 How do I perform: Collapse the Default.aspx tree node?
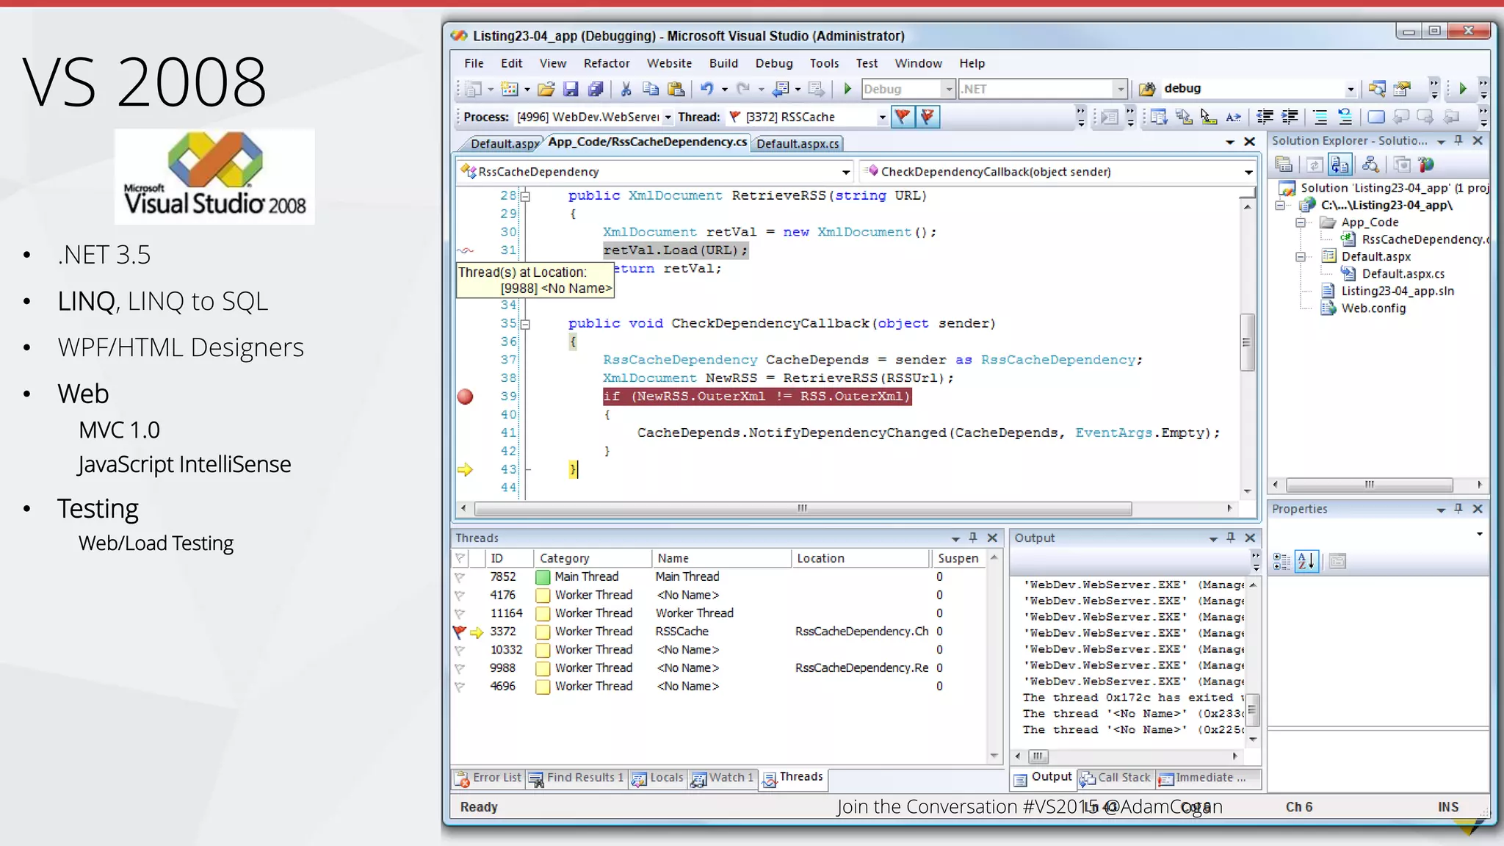pos(1301,257)
